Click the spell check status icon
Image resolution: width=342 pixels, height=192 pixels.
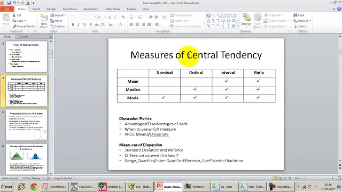[48, 178]
